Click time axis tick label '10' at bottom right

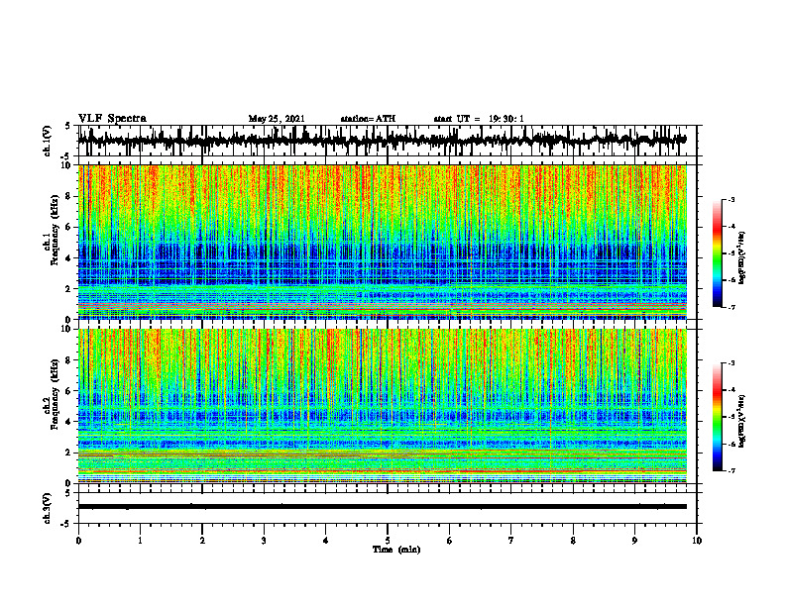pos(697,541)
